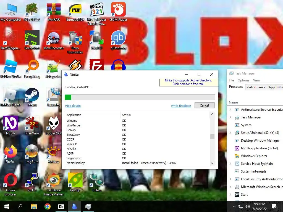
Task: Expand Microsoft Windows Search Indexer row
Action: pos(230,187)
